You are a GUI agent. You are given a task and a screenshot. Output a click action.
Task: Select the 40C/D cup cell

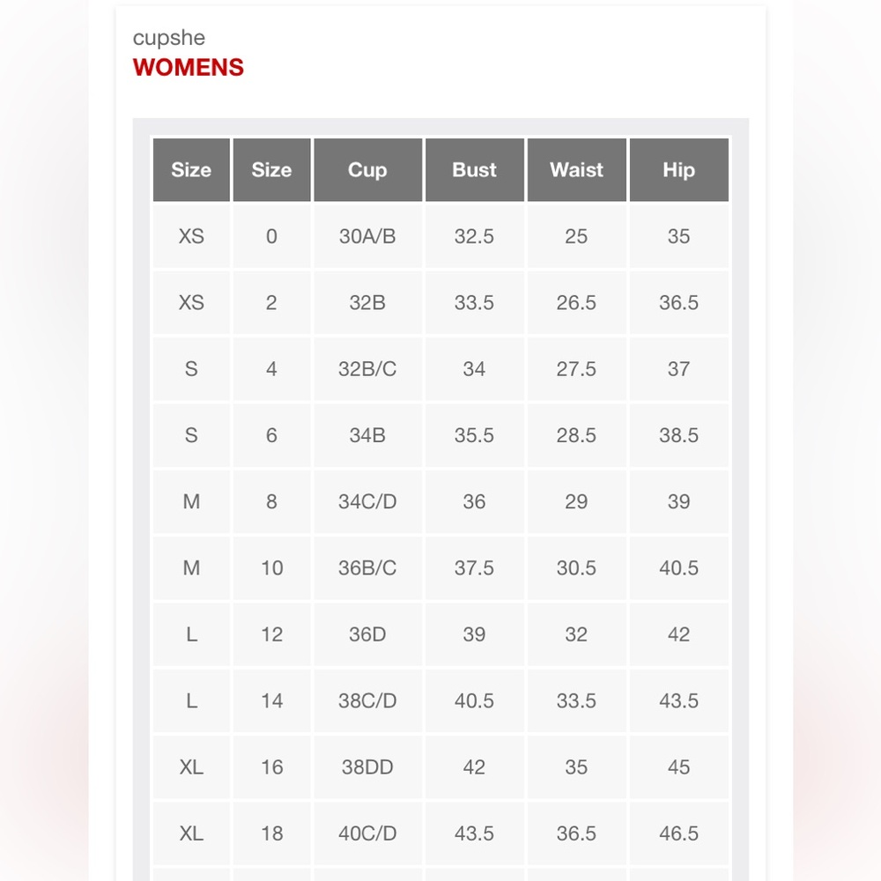[x=367, y=833]
